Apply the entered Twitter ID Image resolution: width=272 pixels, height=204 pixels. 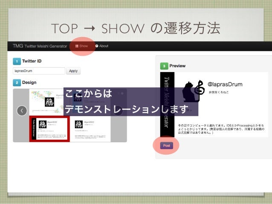point(73,71)
